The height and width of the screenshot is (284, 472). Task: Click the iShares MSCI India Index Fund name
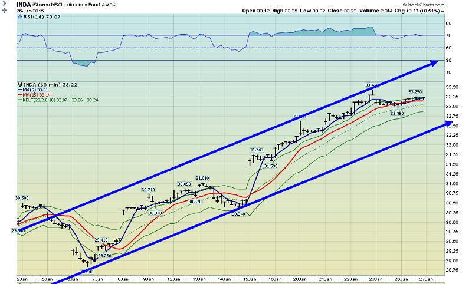coord(66,5)
